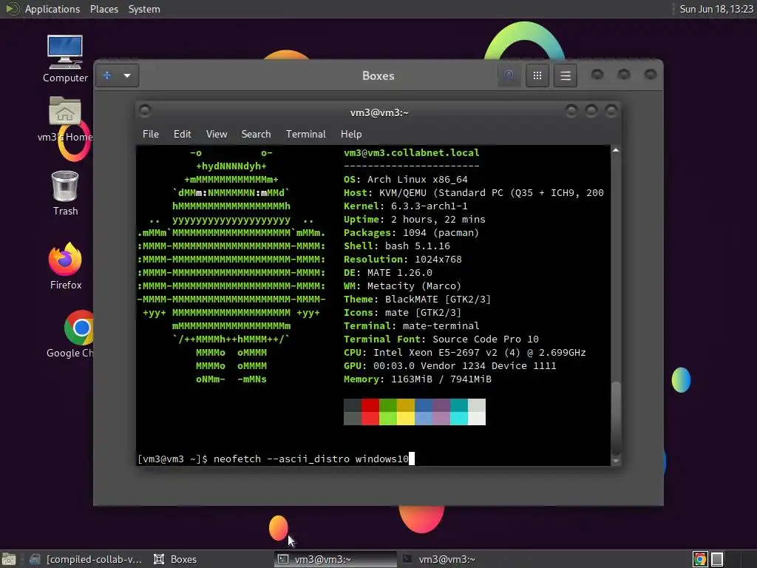Click the terminal scrollbar down arrow
Screen dimensions: 757x568
click(616, 461)
